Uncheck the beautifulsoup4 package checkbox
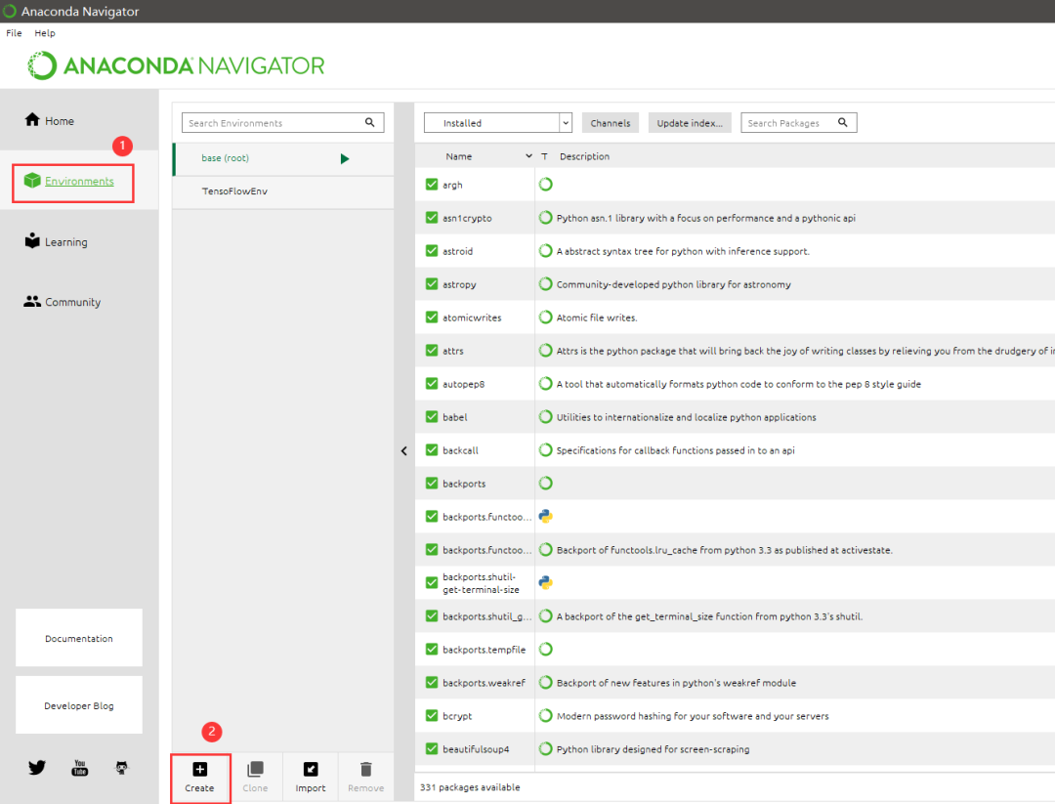Image resolution: width=1055 pixels, height=804 pixels. pos(432,749)
